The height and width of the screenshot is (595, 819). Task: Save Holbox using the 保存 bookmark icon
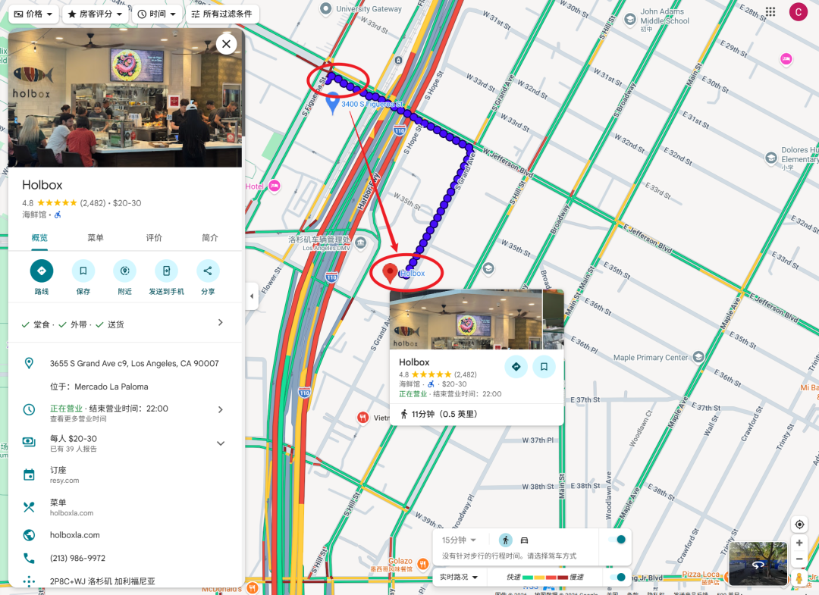tap(83, 271)
